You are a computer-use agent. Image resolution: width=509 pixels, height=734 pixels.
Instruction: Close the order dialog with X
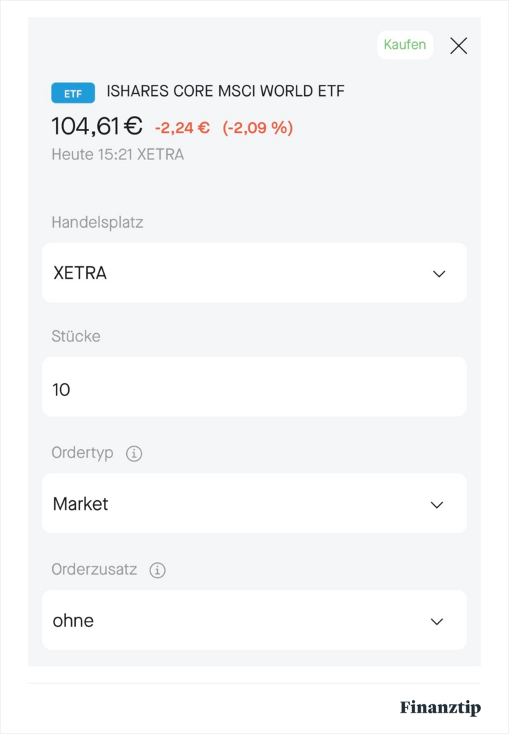point(459,46)
